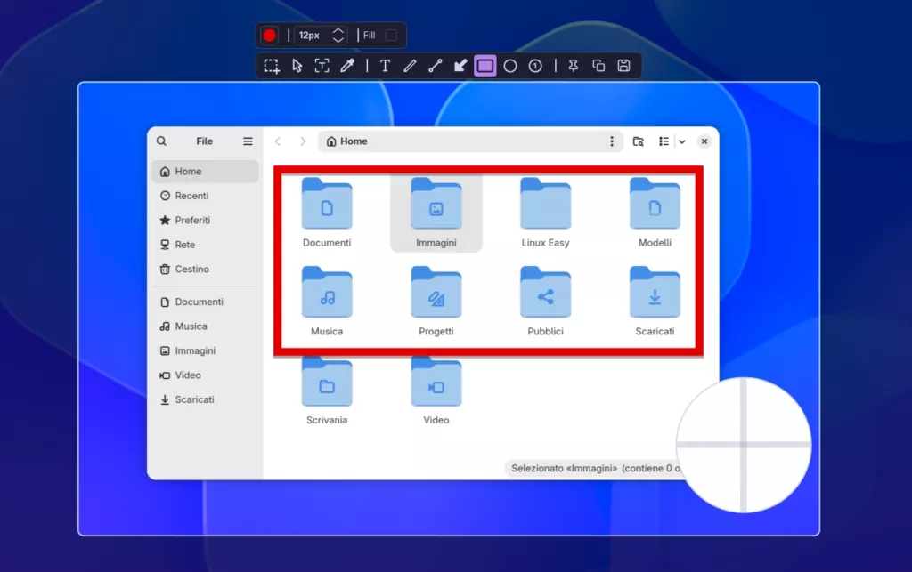This screenshot has width=912, height=572.
Task: Select the Scrivania folder
Action: [327, 382]
